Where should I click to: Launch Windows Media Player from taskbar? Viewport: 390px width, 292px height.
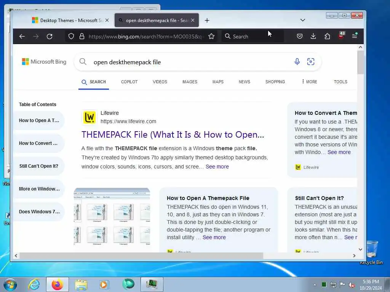[x=104, y=284]
